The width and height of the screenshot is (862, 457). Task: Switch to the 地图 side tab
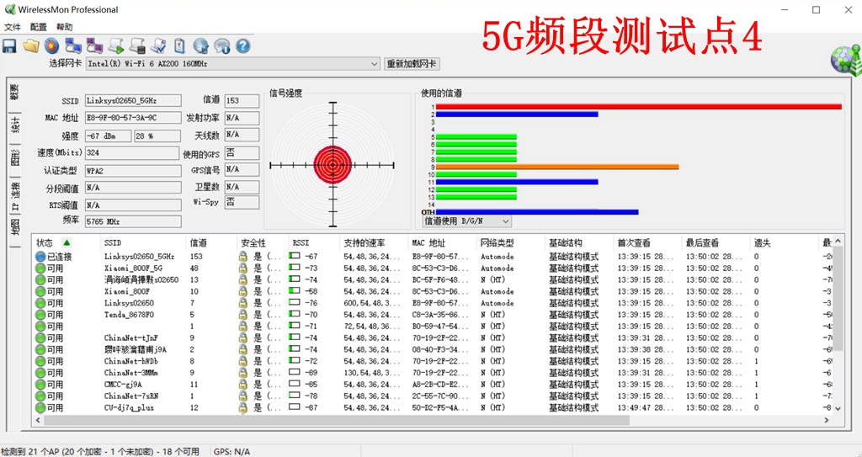[15, 226]
